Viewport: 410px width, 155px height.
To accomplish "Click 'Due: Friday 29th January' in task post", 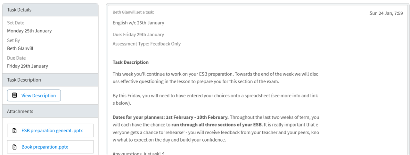I will 138,35.
